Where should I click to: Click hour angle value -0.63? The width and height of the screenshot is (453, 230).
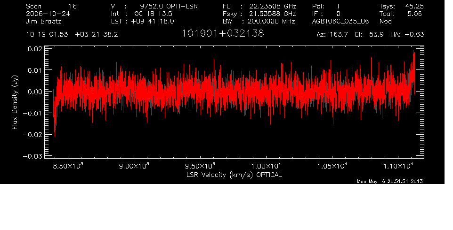[414, 35]
